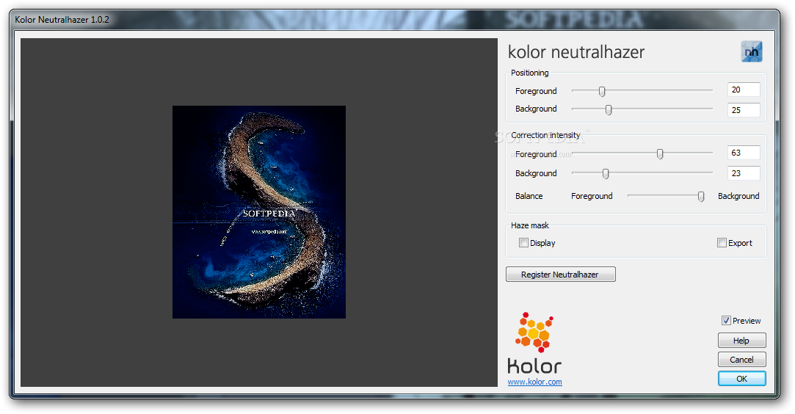Click the Kolor hexagon logo
The image size is (795, 414).
pyautogui.click(x=534, y=333)
